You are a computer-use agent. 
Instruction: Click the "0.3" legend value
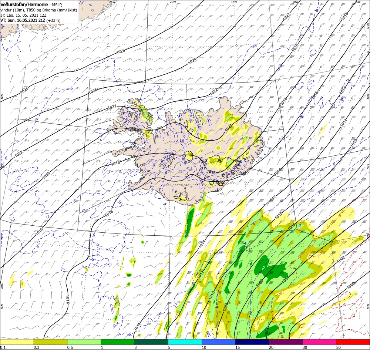click(x=36, y=347)
